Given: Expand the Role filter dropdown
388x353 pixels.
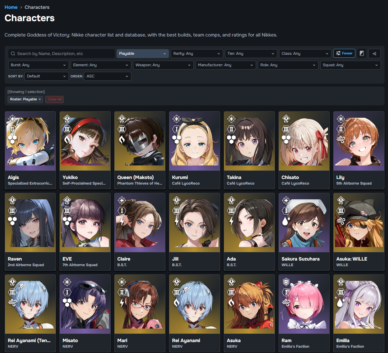Looking at the screenshot, I should click(288, 65).
